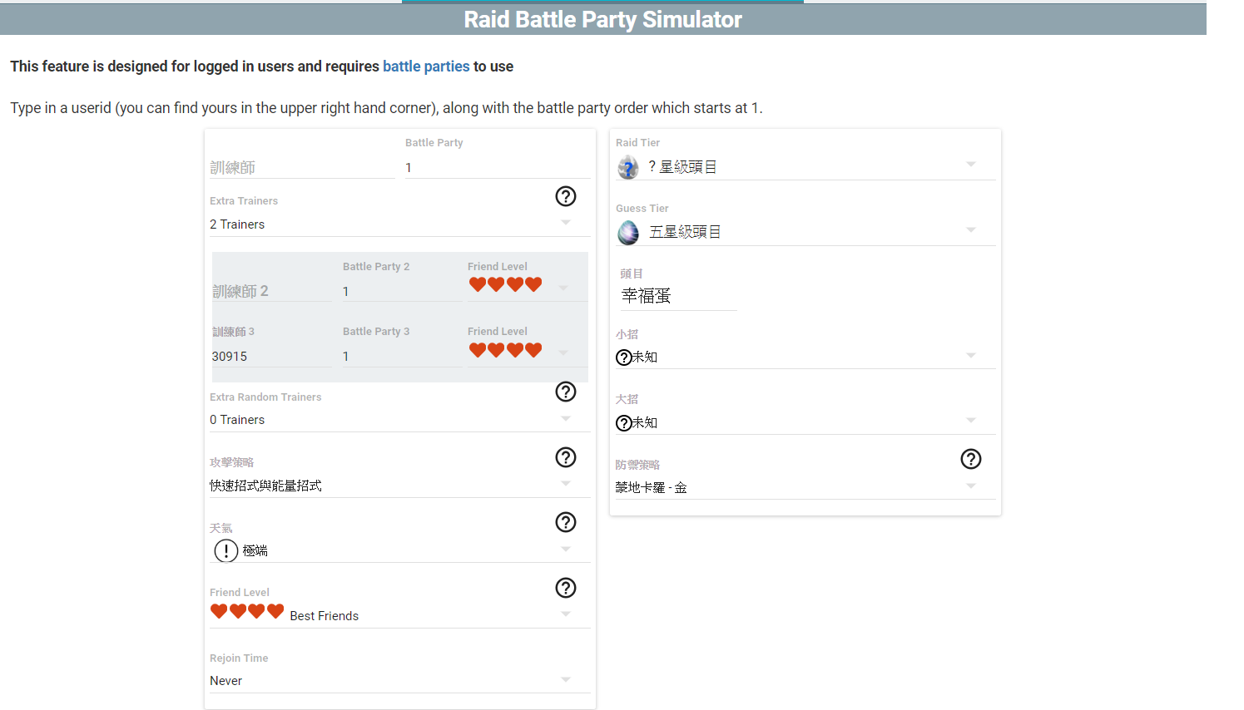Open Extra Trainers dropdown showing 2 Trainers
This screenshot has height=710, width=1244.
click(391, 224)
